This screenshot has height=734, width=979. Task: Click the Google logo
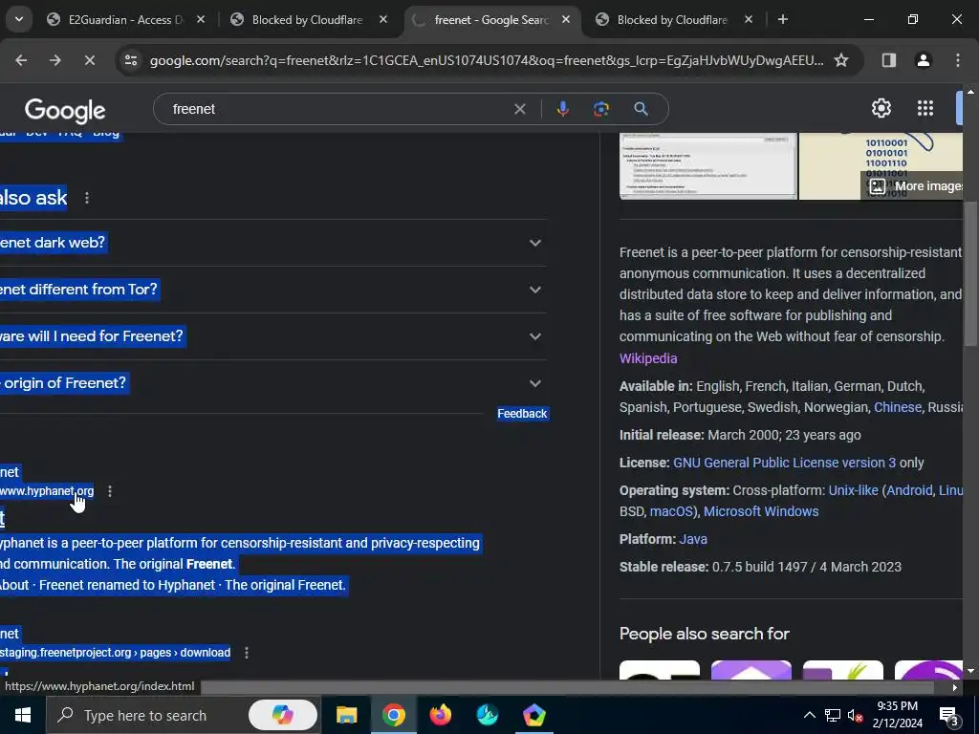[65, 111]
